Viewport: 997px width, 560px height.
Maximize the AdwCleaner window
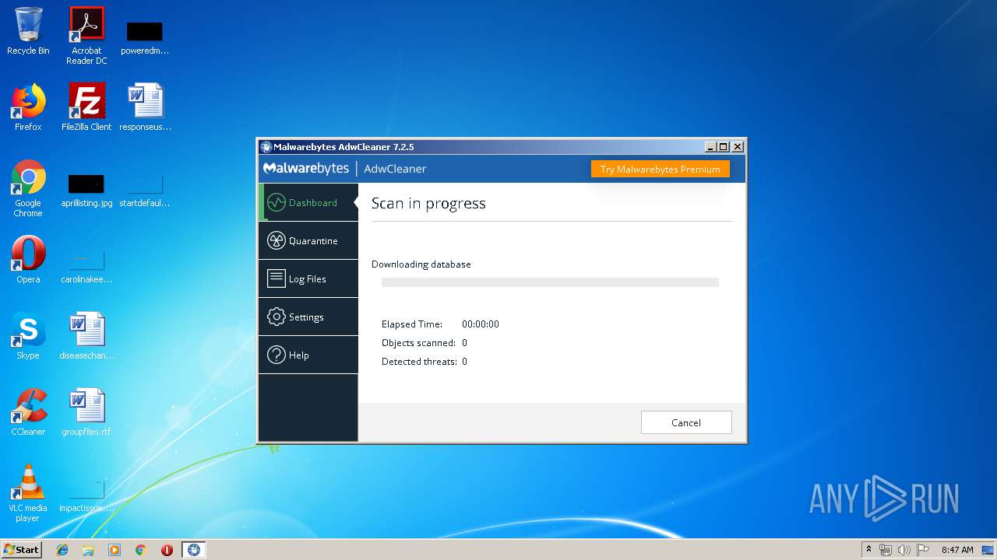[x=724, y=147]
